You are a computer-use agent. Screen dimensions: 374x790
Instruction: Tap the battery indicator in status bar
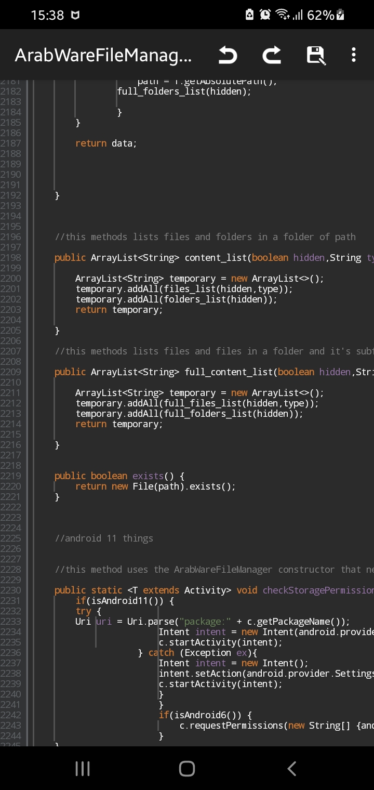339,15
